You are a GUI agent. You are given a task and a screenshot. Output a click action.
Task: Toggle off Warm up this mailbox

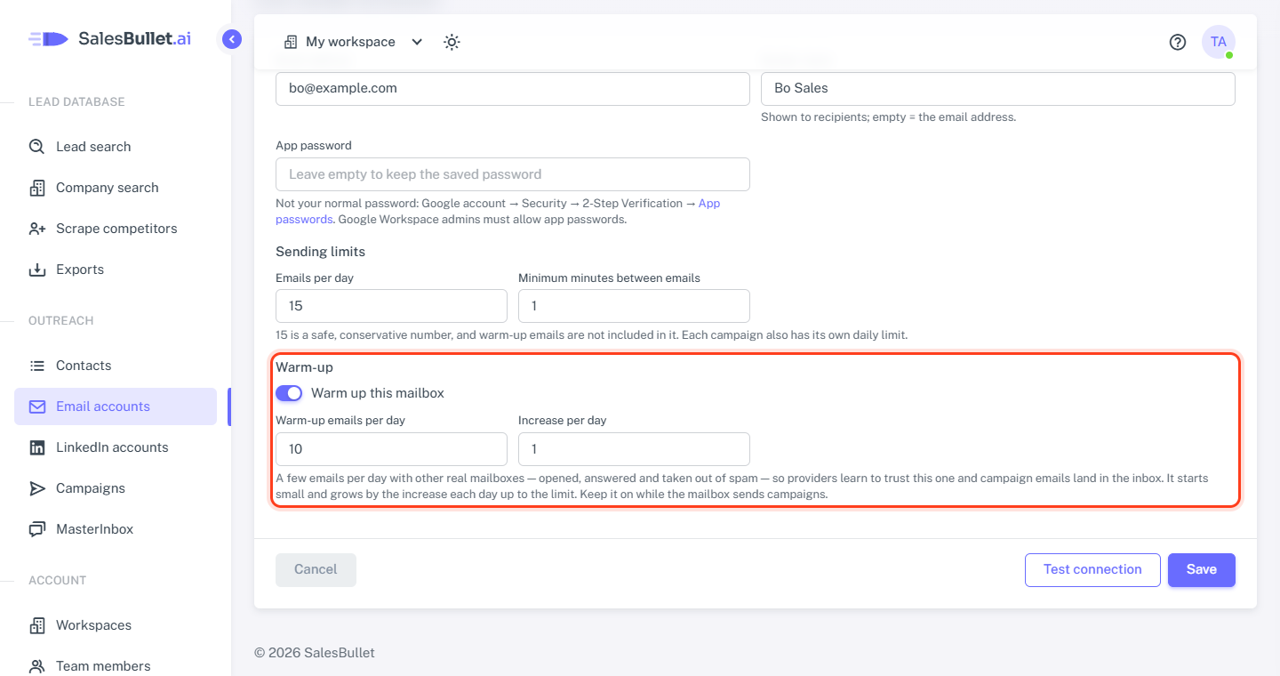coord(289,393)
